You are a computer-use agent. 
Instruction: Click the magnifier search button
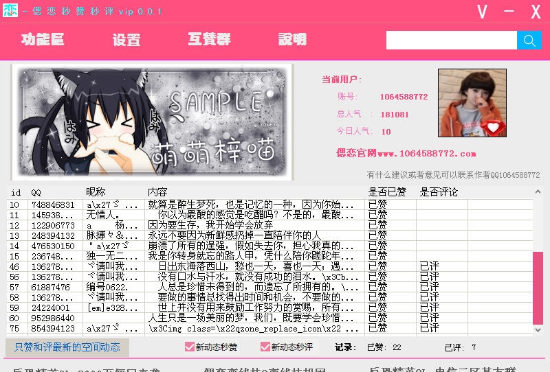529,40
